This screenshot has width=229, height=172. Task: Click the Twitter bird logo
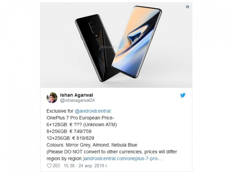[x=183, y=95]
